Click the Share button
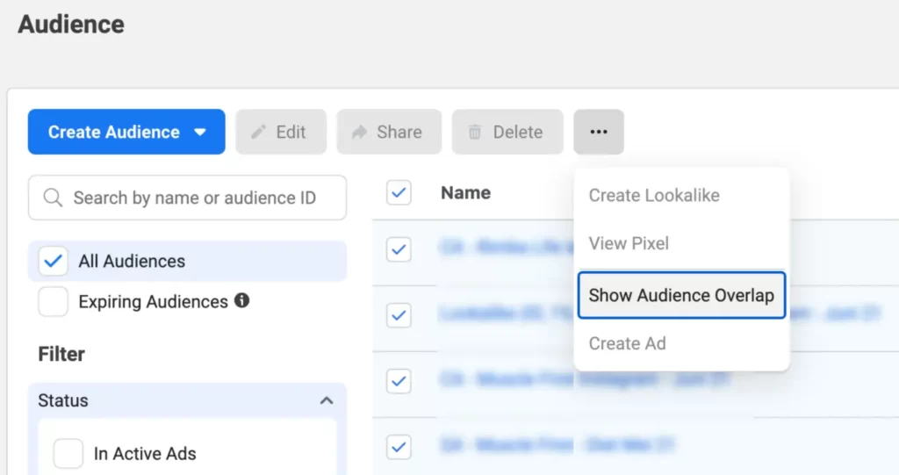This screenshot has height=475, width=899. click(389, 132)
